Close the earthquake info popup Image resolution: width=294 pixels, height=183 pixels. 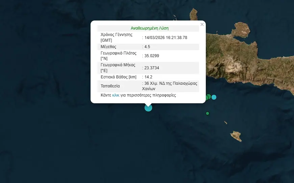coord(202,25)
